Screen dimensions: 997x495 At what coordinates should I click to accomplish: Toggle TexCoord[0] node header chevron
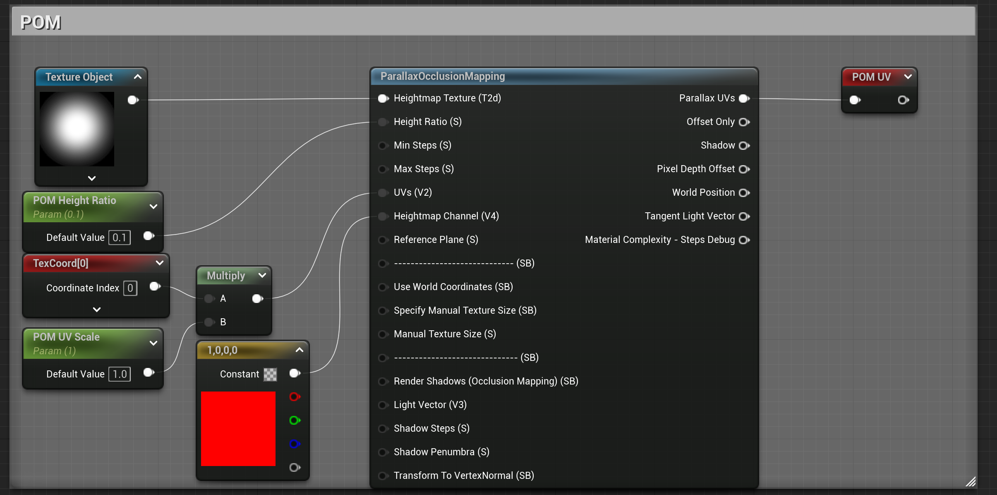(160, 263)
